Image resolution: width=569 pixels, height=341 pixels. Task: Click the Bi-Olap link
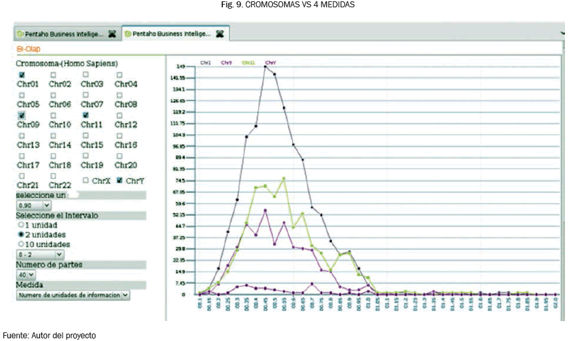point(27,49)
